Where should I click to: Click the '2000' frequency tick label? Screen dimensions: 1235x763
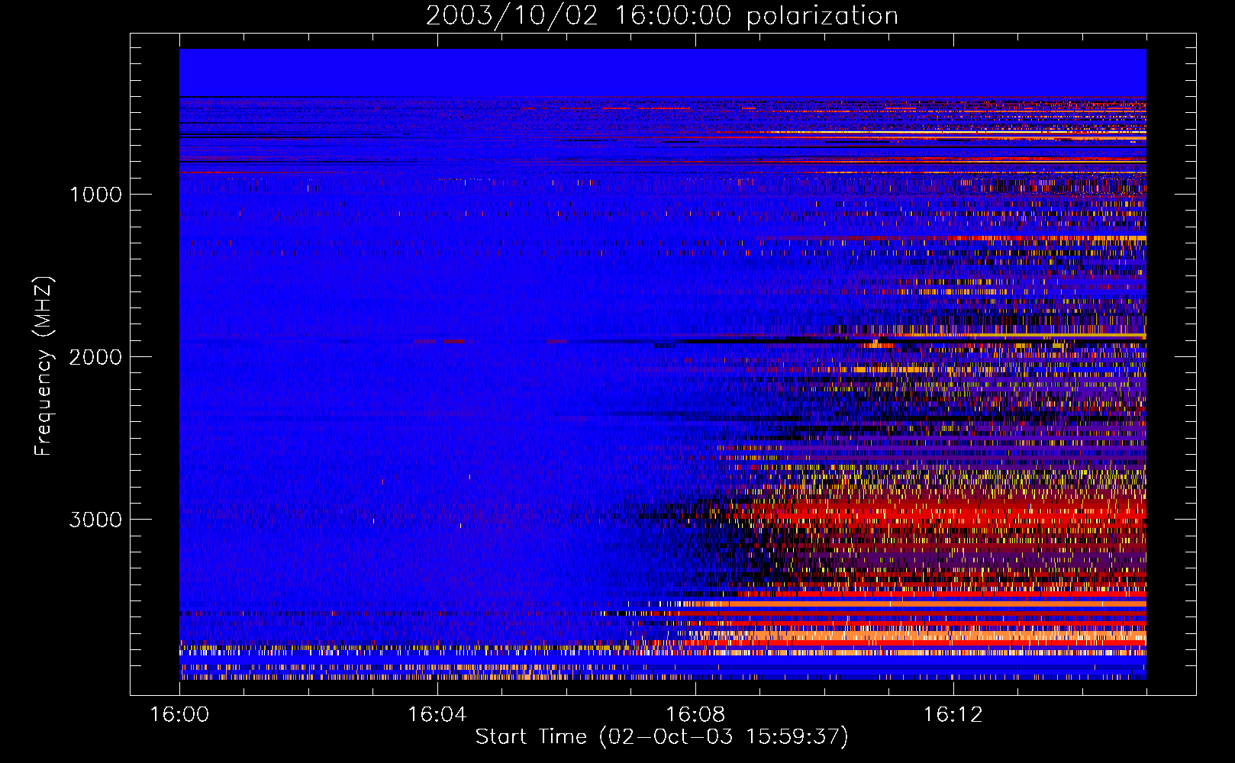point(95,357)
